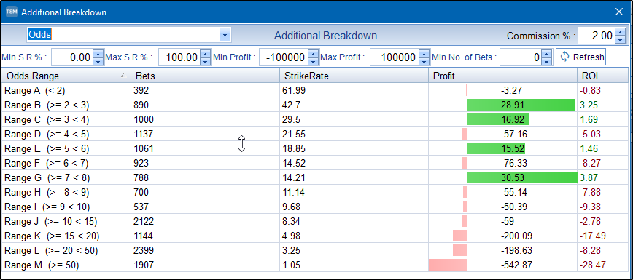Click ROI value 3.87
This screenshot has width=633, height=280.
click(x=589, y=177)
